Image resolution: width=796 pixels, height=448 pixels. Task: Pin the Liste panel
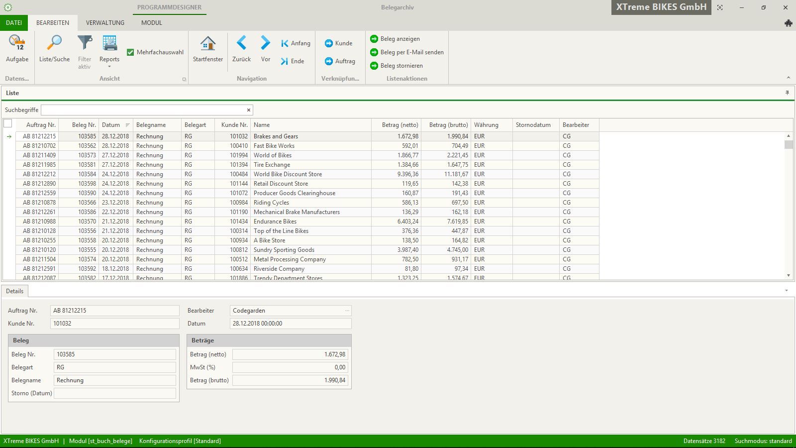point(787,93)
